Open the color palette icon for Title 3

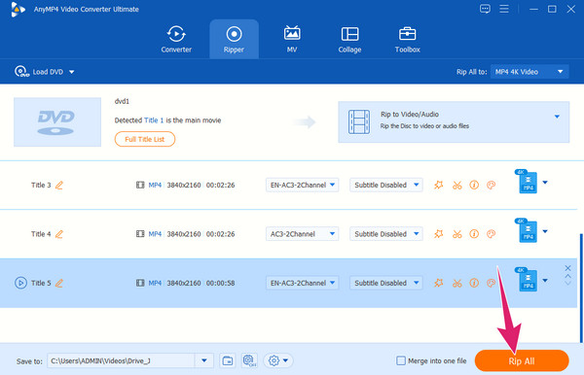point(491,185)
